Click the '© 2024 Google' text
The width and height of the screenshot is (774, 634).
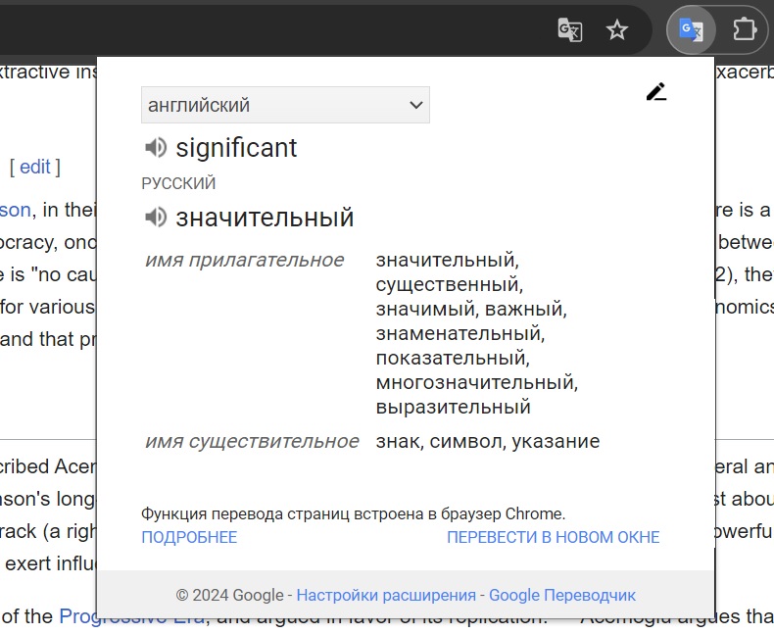point(229,596)
